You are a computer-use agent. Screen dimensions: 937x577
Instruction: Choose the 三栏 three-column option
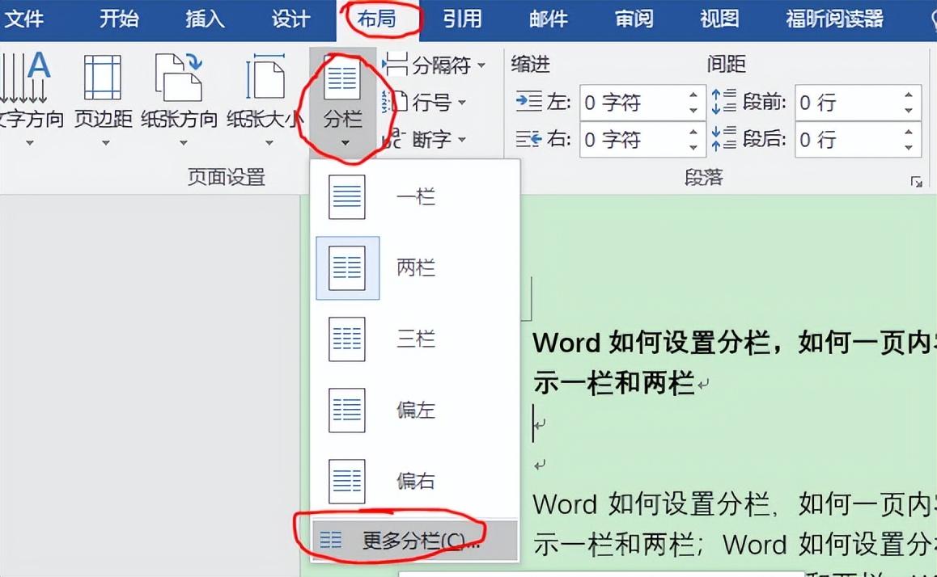pyautogui.click(x=415, y=339)
